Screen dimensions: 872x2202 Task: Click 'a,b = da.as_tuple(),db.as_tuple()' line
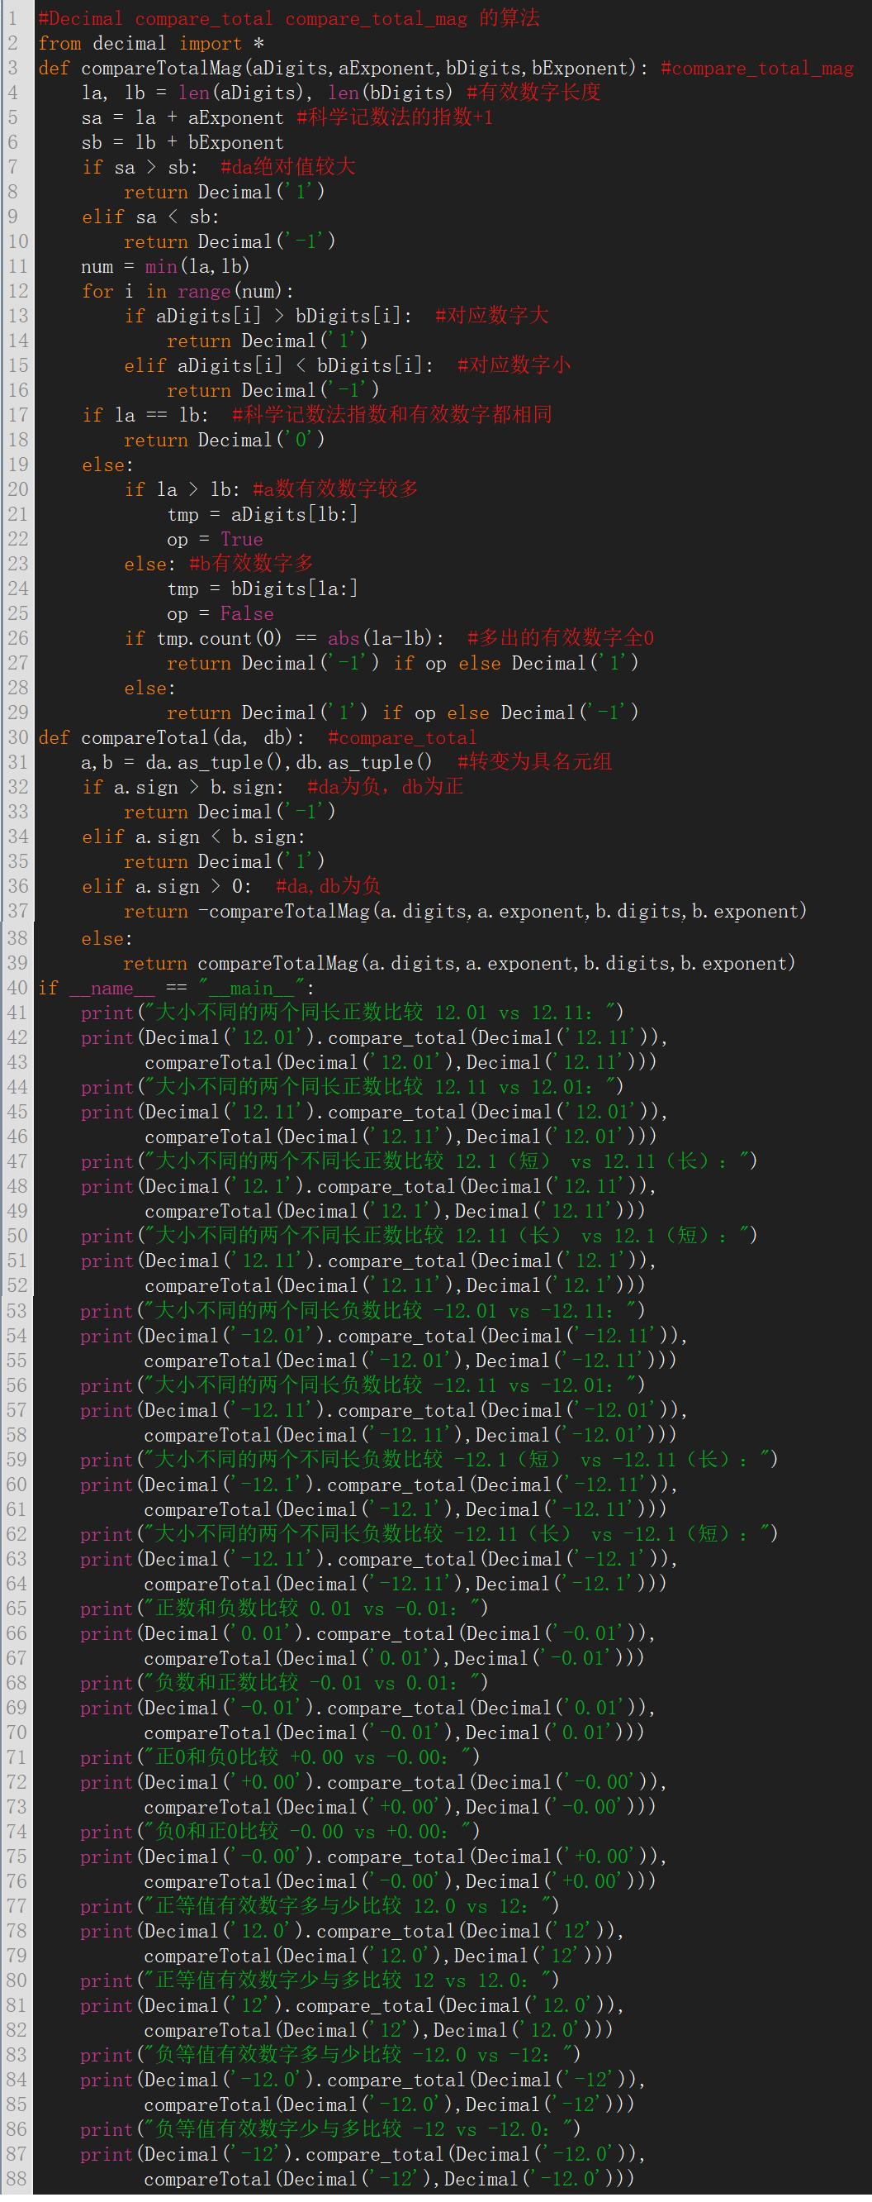point(256,761)
